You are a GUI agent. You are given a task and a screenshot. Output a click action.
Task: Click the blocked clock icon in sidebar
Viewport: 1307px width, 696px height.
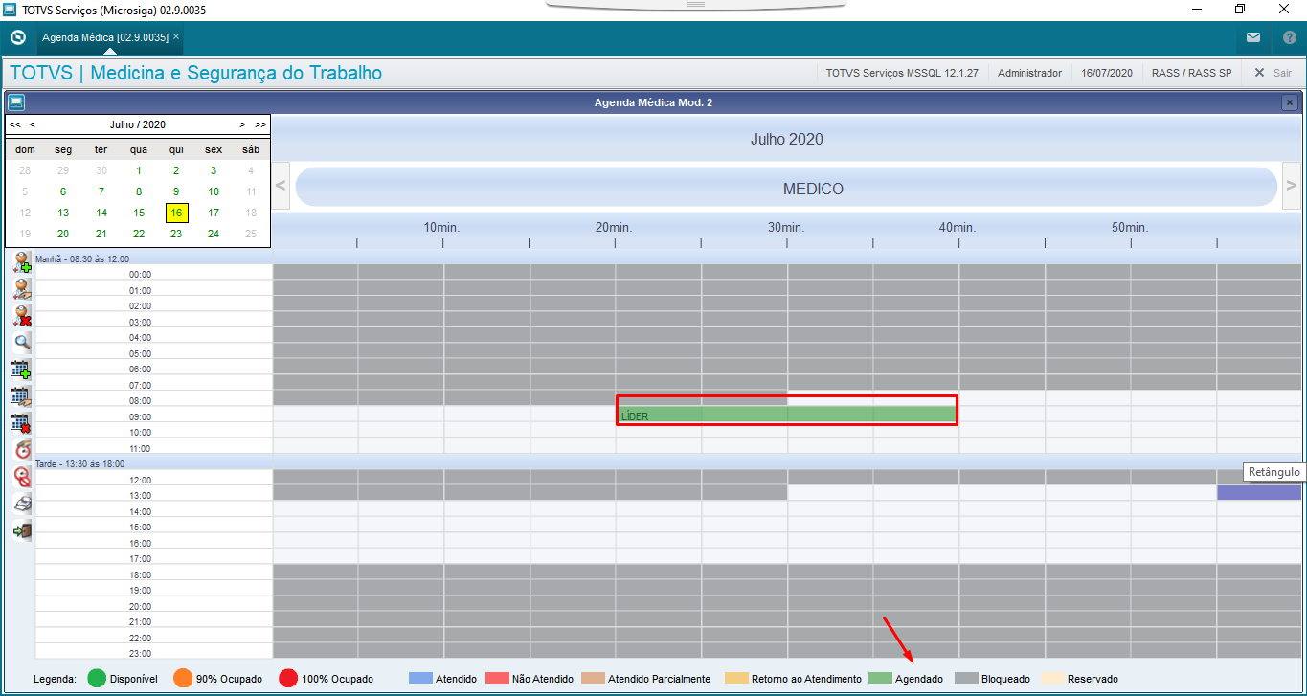[22, 477]
